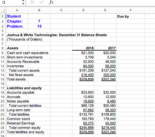Click 'Total current assets' label
The width and height of the screenshot is (155, 137).
pos(24,70)
